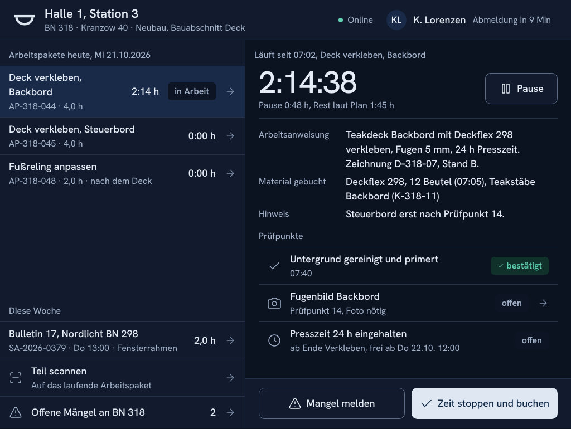
Task: Click the count 2 of Offene Mängel
Action: (213, 412)
